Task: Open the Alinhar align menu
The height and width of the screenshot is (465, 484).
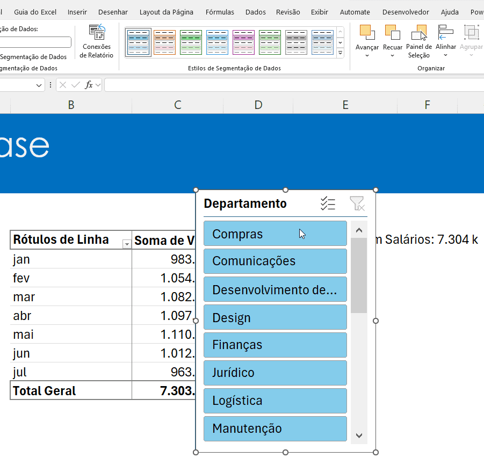Action: [445, 41]
